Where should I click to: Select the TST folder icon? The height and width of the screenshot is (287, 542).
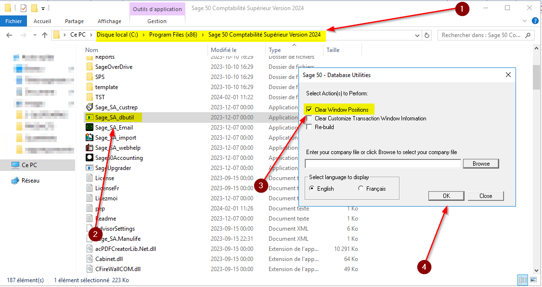pos(90,97)
